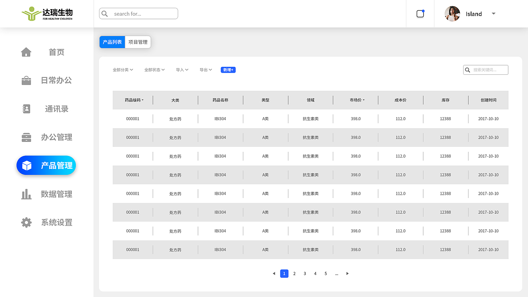The height and width of the screenshot is (297, 528).
Task: Sort by the 市场价 column header
Action: point(357,100)
